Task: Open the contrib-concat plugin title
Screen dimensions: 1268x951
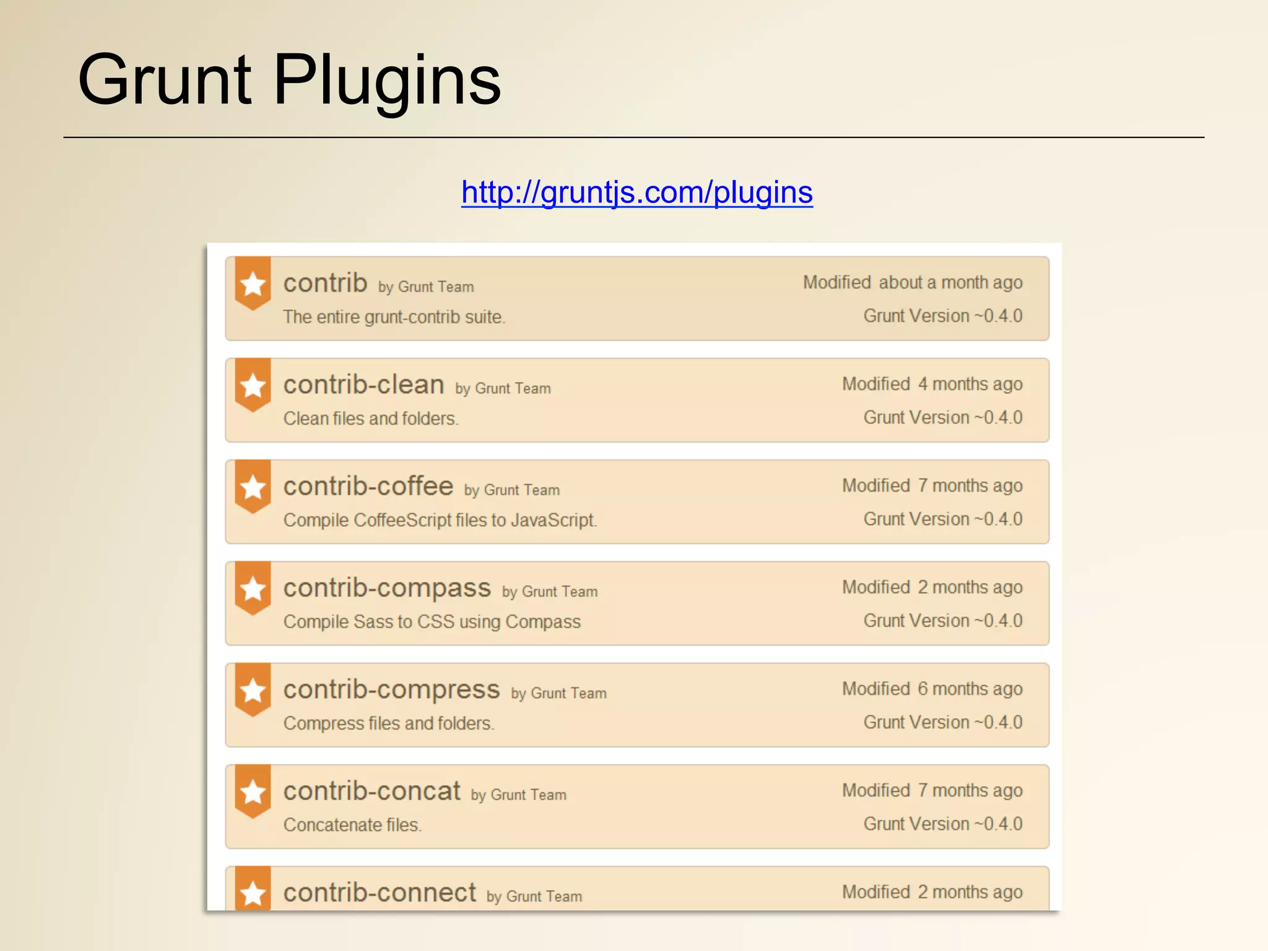Action: point(371,791)
